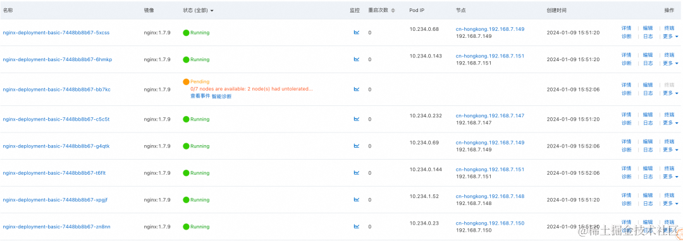Click 详情 for pod 6hmkp
683x241 pixels.
tap(626, 55)
